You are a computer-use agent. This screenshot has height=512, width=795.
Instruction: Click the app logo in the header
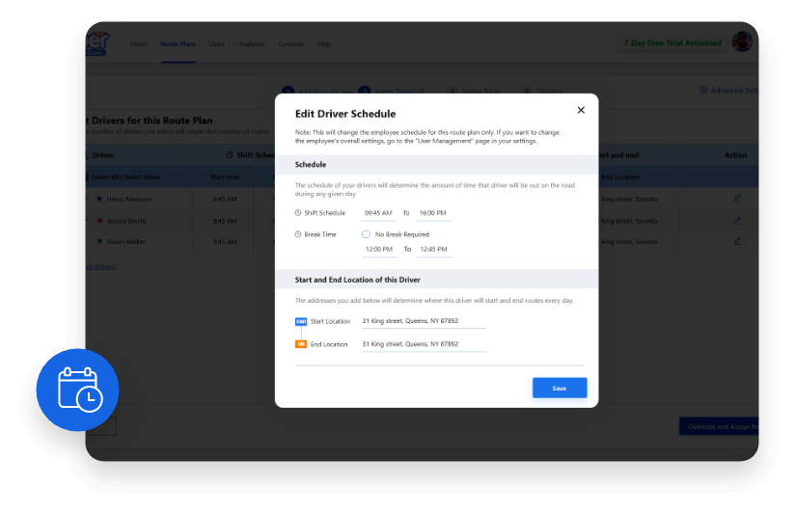[x=96, y=43]
